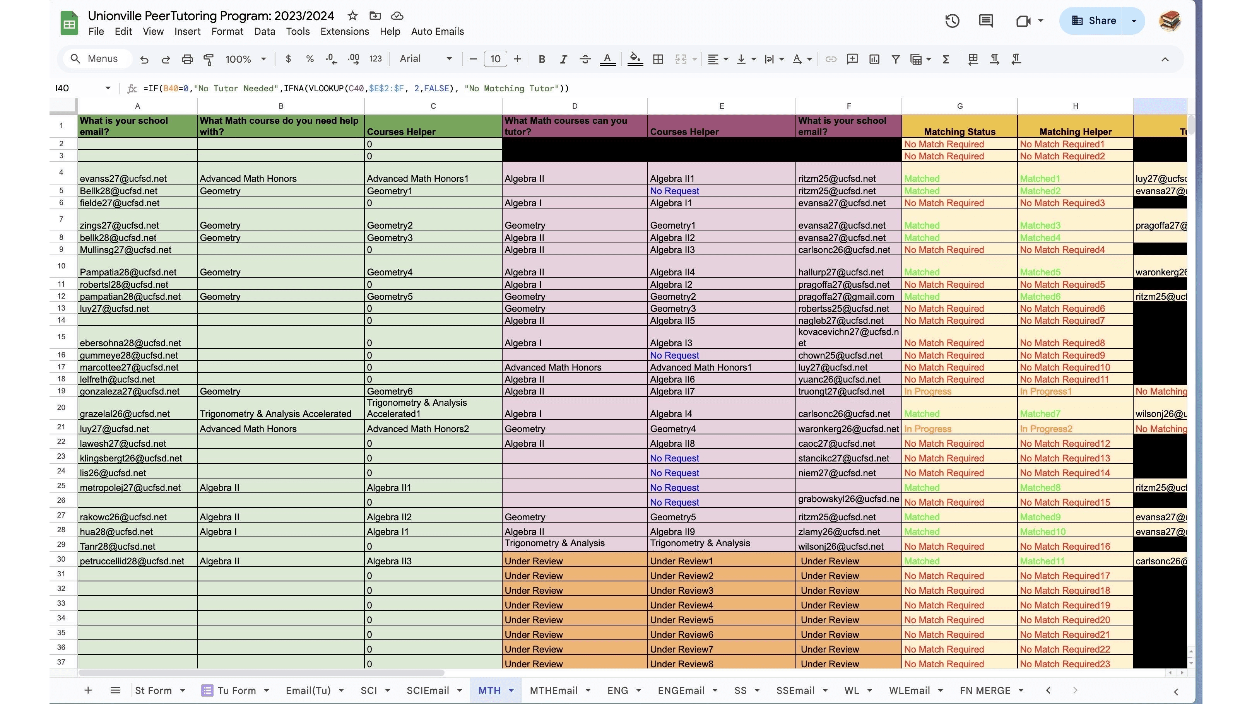Toggle italic formatting
Image resolution: width=1252 pixels, height=704 pixels.
pyautogui.click(x=563, y=59)
